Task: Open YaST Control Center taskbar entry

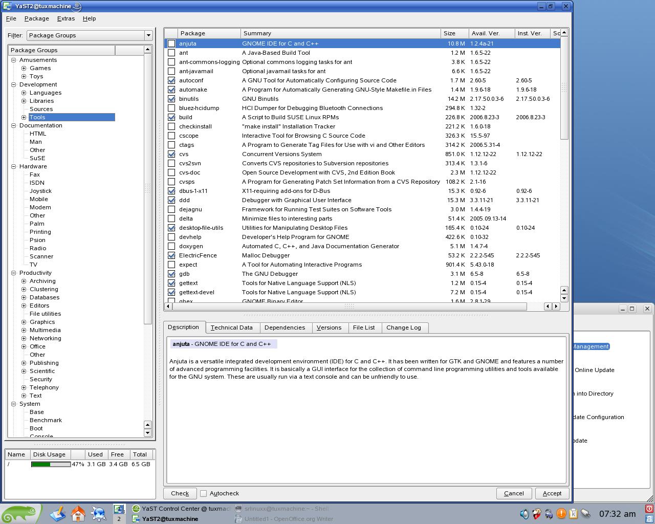Action: click(181, 509)
